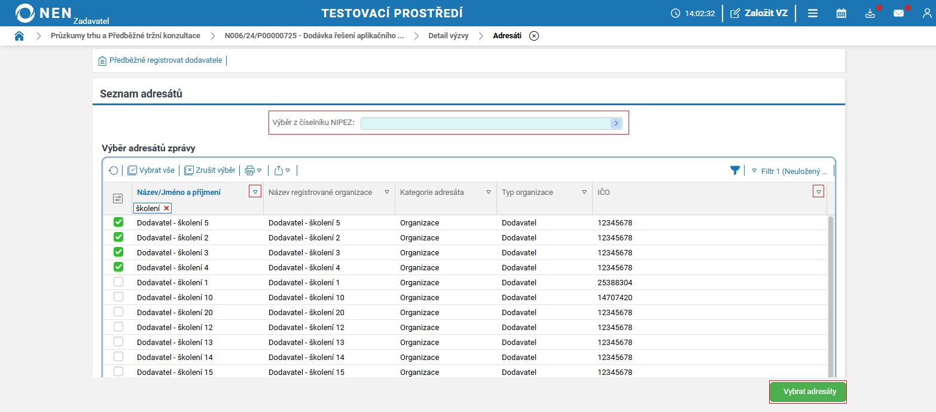Open the Filtr 1 saved filter dropdown

point(789,171)
